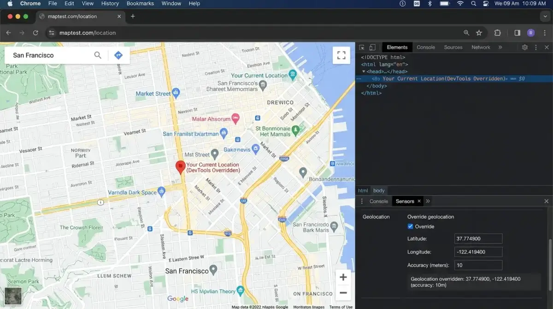Close the maptest.com tab

pos(119,16)
